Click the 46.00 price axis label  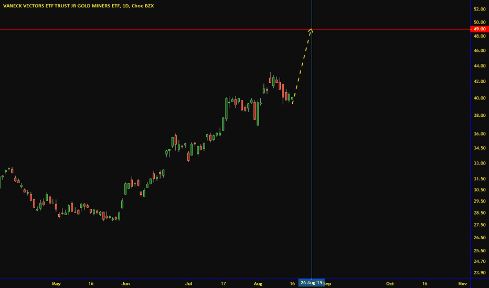coord(480,50)
